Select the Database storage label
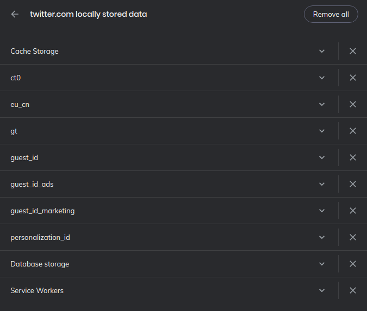Viewport: 367px width, 311px height. click(x=40, y=264)
